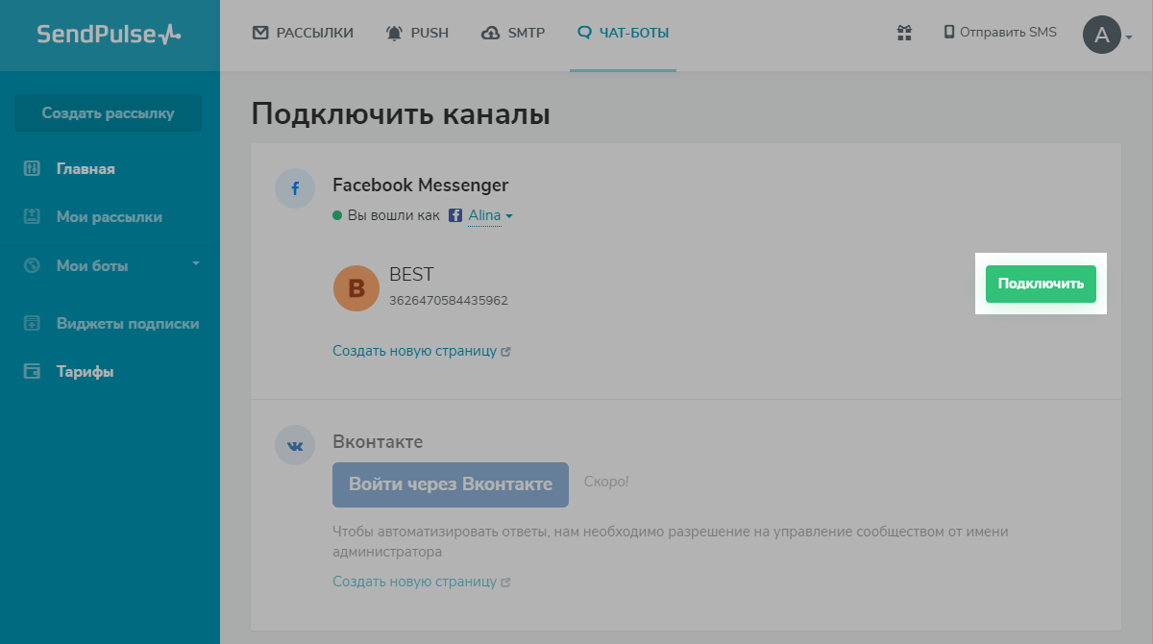Click the page ID "3626470584435962"

[449, 301]
